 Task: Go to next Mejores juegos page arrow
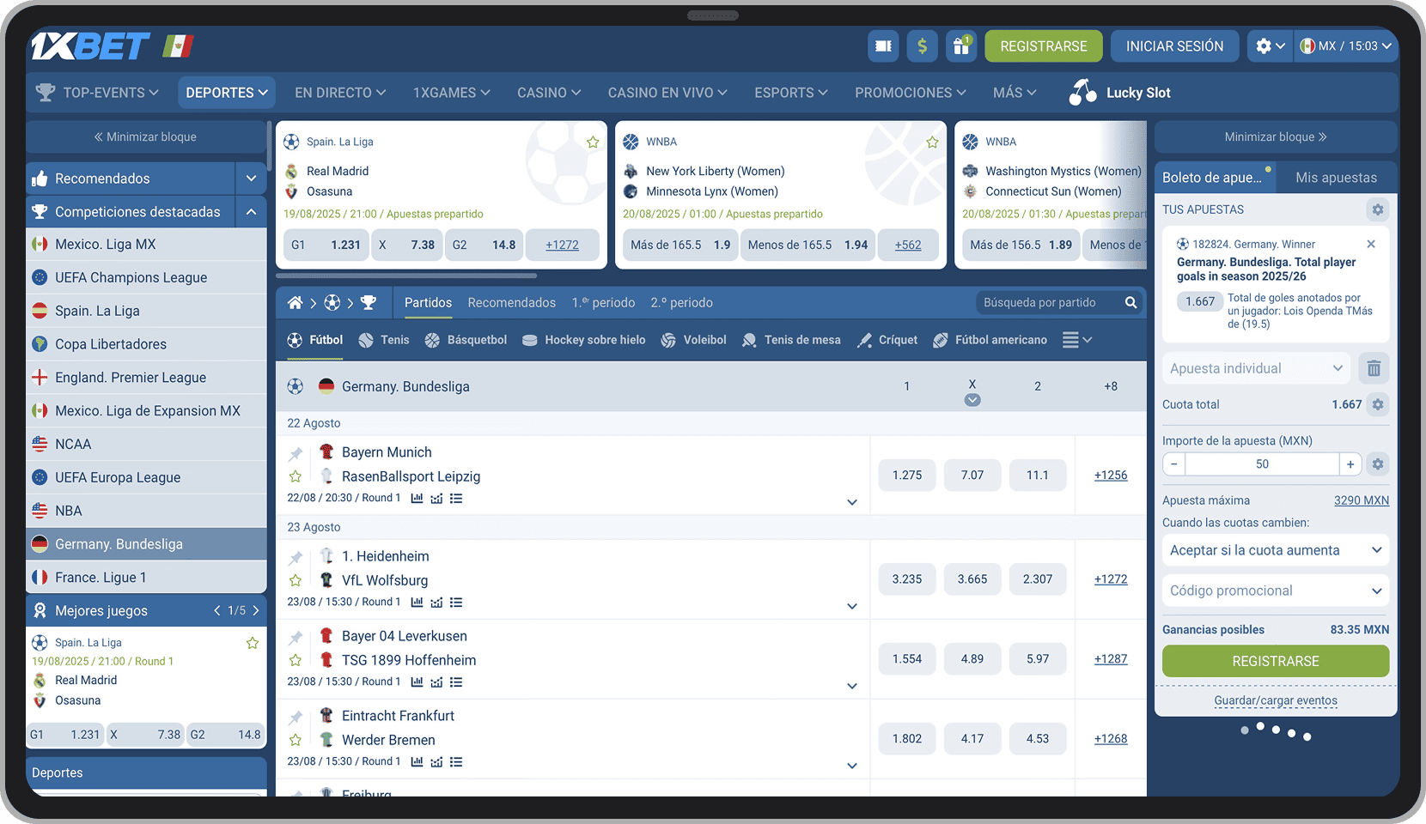(x=256, y=610)
